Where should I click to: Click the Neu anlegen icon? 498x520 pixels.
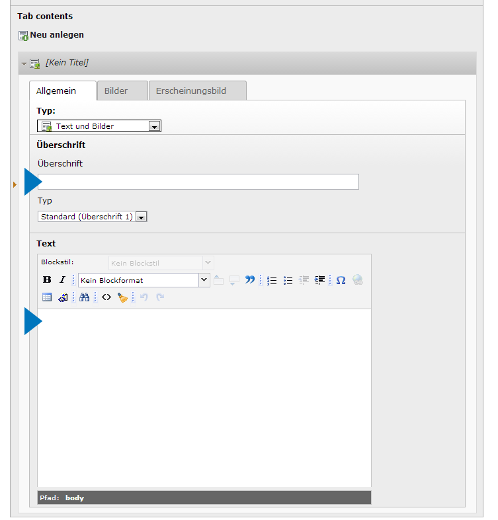pos(23,35)
